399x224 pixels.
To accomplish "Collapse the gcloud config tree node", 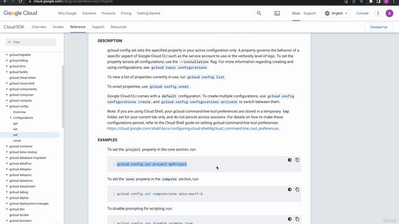I will click(7, 106).
